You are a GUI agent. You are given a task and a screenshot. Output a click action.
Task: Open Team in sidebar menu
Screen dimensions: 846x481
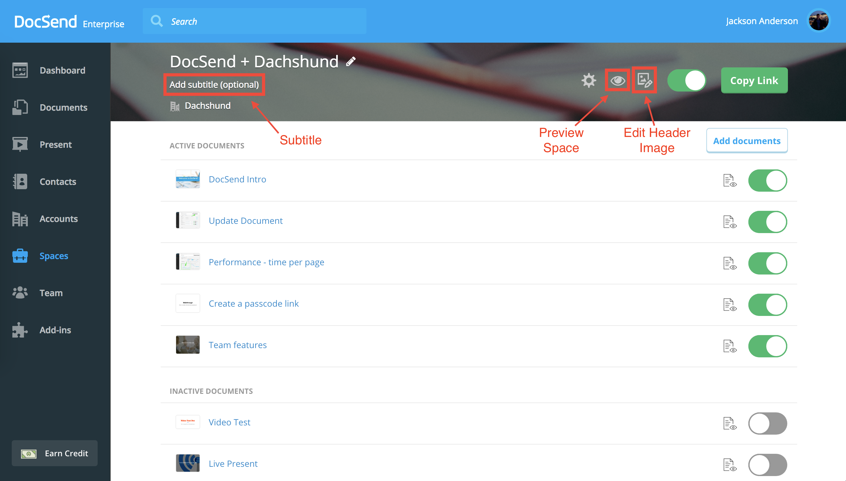51,293
